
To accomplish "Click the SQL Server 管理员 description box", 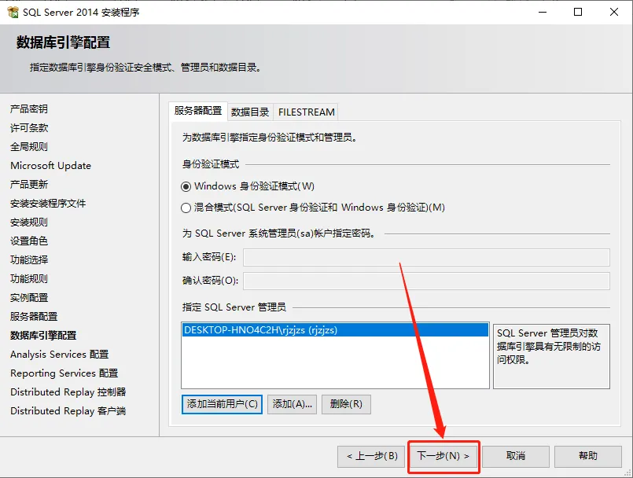I will tap(551, 356).
